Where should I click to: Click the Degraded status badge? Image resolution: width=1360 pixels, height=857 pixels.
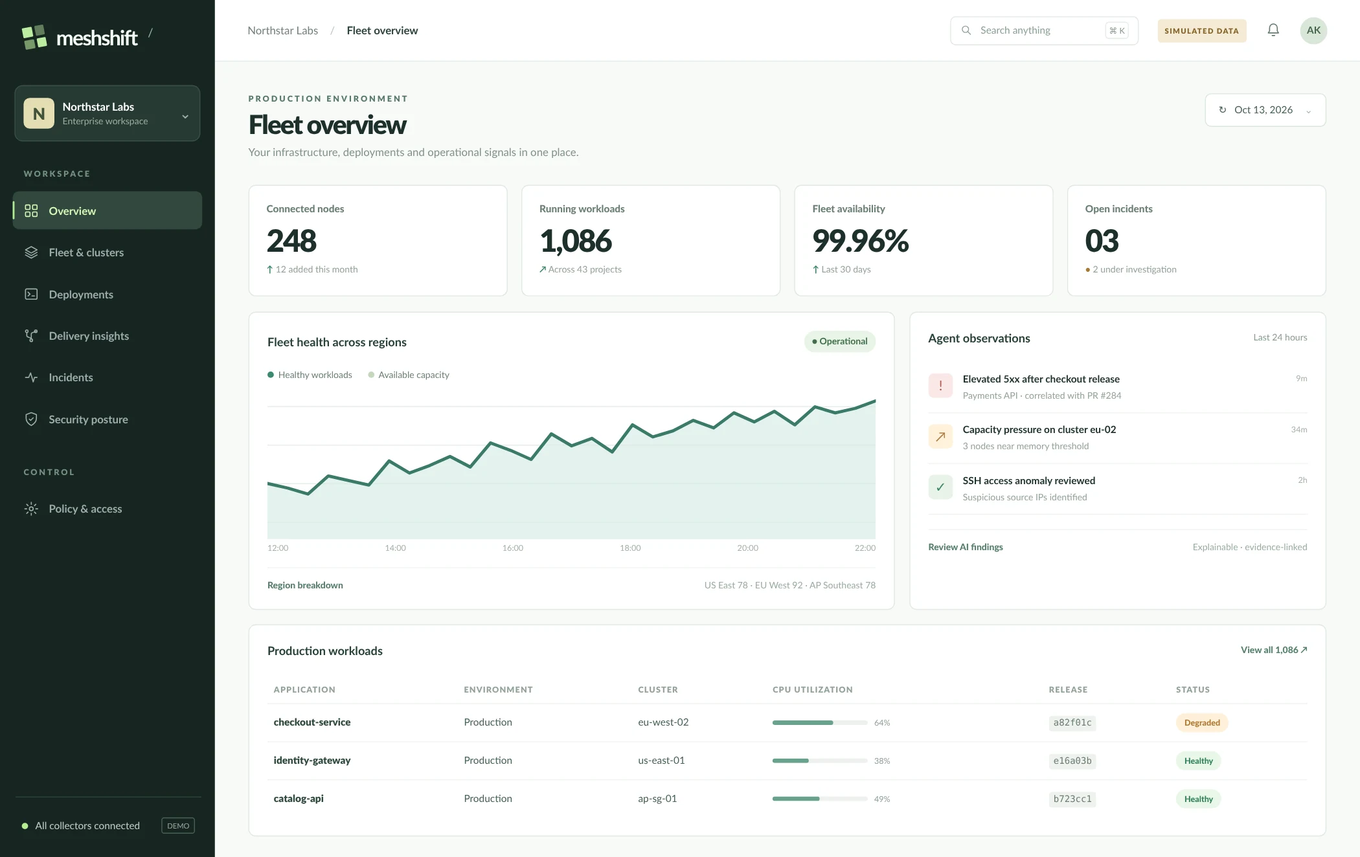(x=1202, y=722)
